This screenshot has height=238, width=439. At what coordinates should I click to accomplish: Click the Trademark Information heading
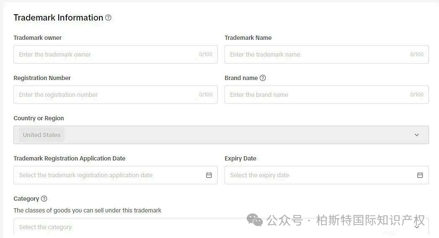click(58, 18)
